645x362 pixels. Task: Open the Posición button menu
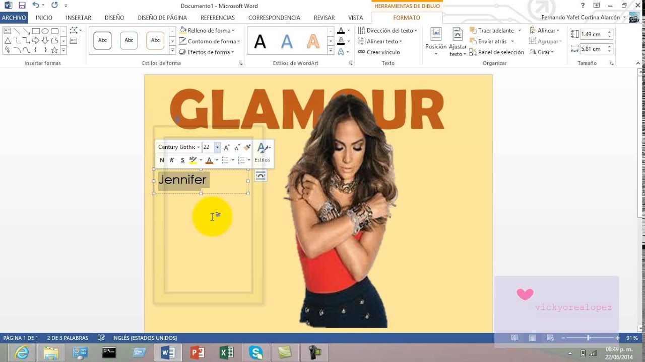[x=436, y=42]
